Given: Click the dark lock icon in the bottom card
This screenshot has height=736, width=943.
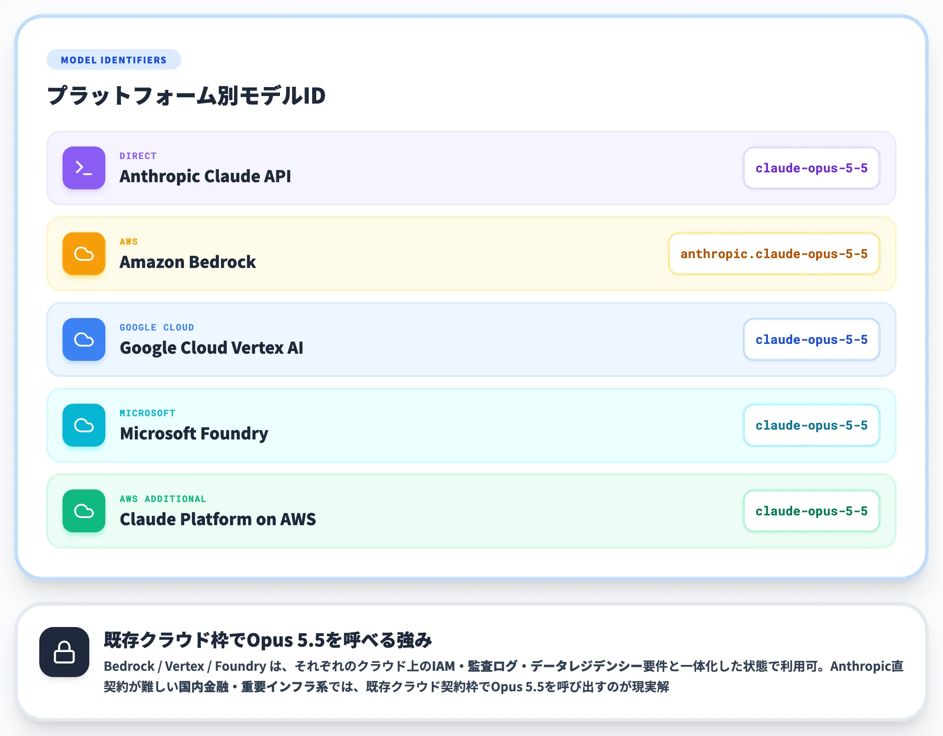Looking at the screenshot, I should click(x=64, y=652).
